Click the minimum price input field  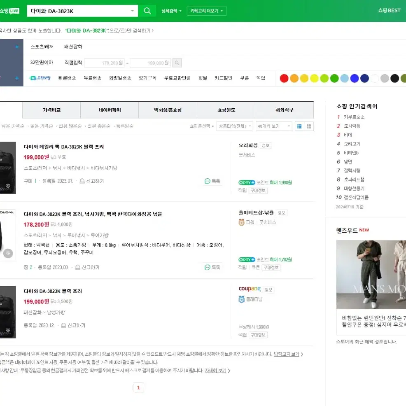tap(105, 63)
